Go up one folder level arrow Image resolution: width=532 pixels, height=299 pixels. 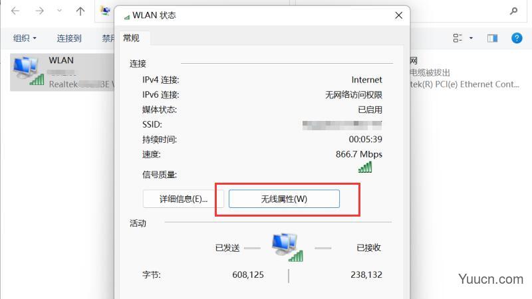80,11
